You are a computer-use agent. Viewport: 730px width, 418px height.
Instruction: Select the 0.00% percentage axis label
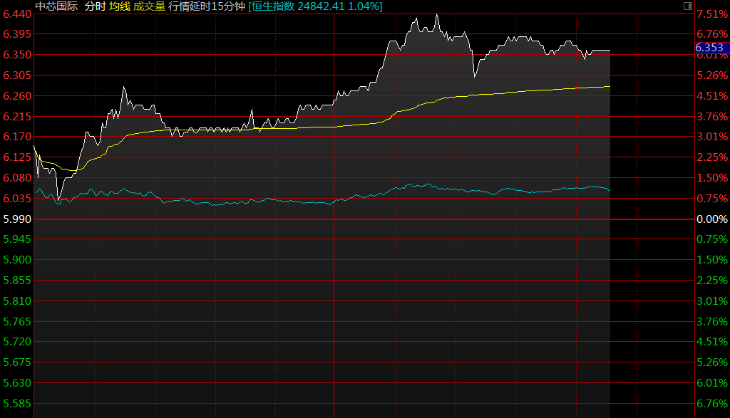point(711,219)
